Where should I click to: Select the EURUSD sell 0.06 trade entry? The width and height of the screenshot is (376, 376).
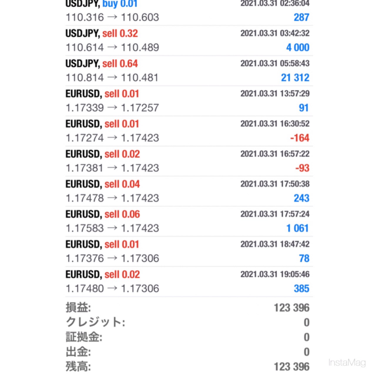click(x=188, y=221)
